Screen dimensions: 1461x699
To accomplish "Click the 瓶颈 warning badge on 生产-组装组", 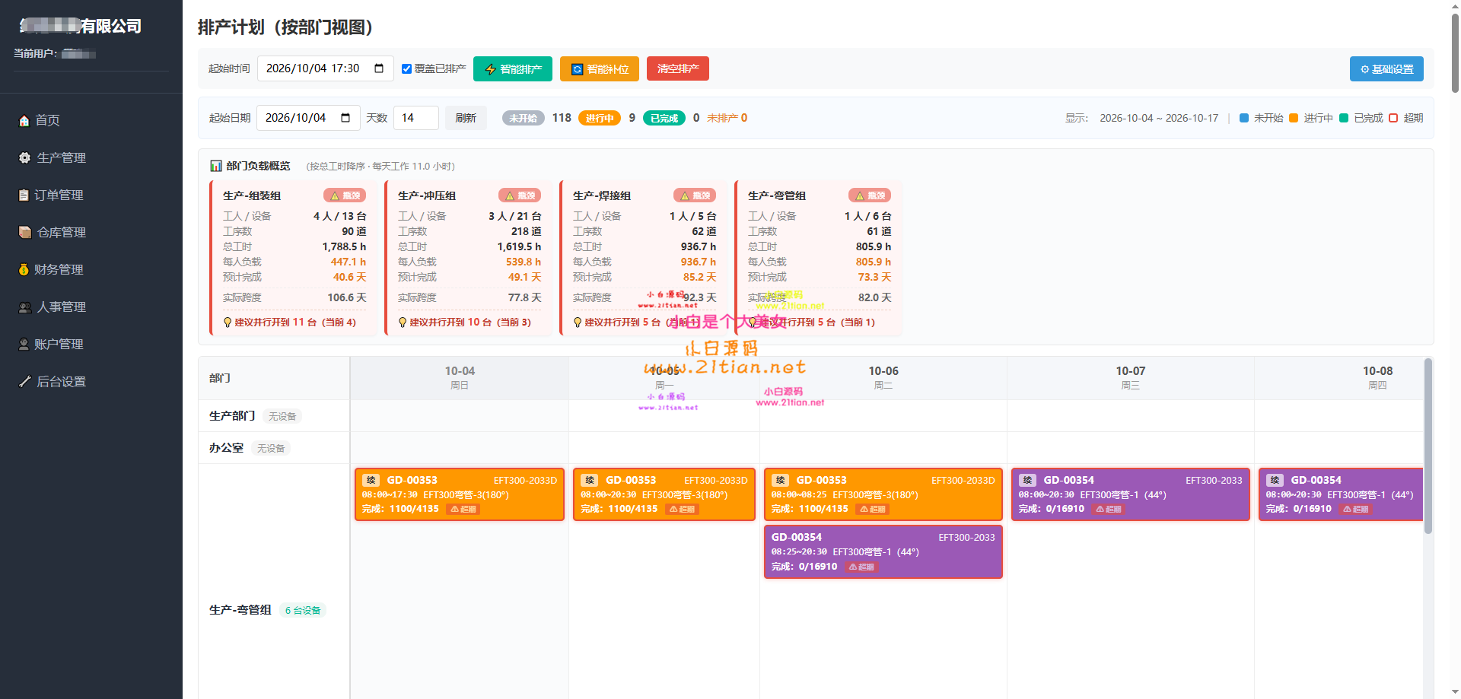I will [x=345, y=195].
